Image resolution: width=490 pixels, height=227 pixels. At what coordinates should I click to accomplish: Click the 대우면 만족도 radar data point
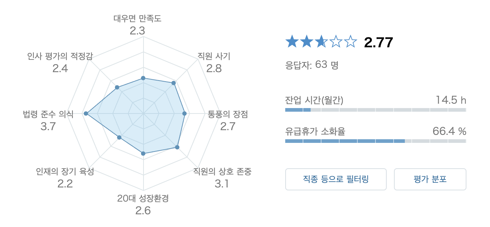pyautogui.click(x=143, y=78)
